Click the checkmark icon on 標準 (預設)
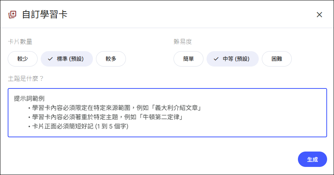 50,59
